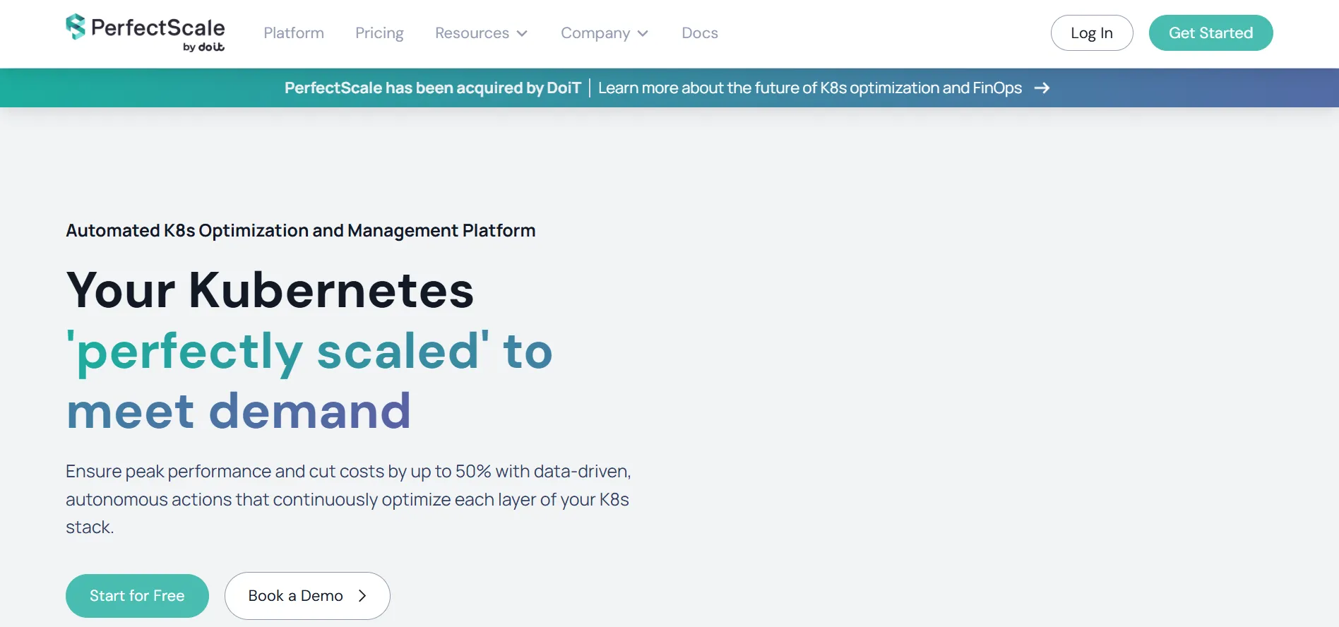Image resolution: width=1339 pixels, height=627 pixels.
Task: Expand the Company dropdown
Action: [x=605, y=33]
